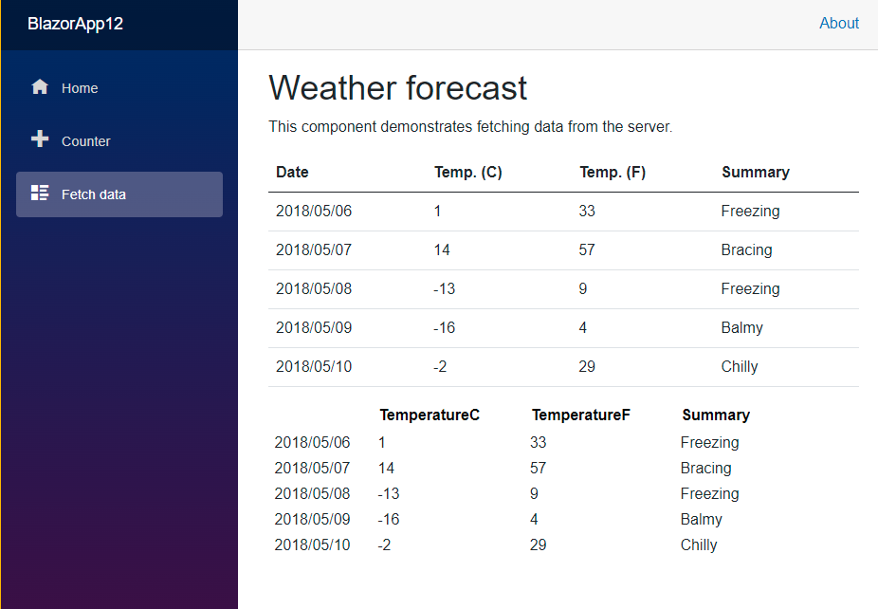Select the highlighted Fetch data nav entry

pyautogui.click(x=95, y=194)
